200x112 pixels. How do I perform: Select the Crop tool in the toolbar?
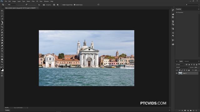tap(2, 21)
